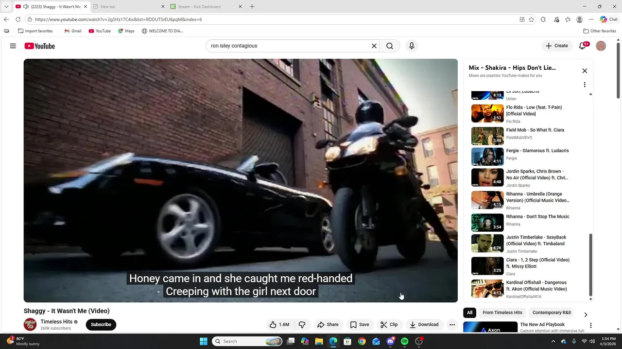The height and width of the screenshot is (349, 622).
Task: Open the Gmail bookmark
Action: pyautogui.click(x=73, y=31)
